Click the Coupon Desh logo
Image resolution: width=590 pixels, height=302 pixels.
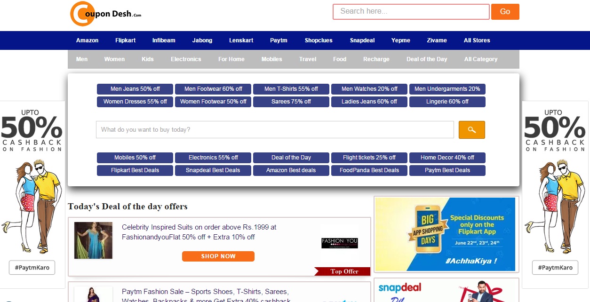point(105,14)
